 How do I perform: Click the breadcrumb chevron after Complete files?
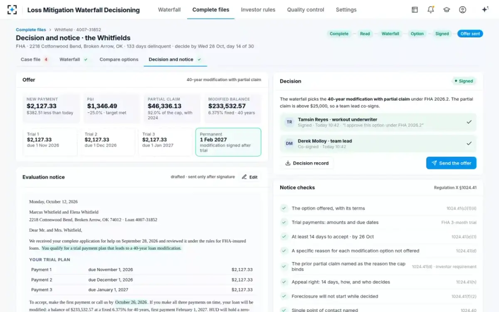point(50,30)
